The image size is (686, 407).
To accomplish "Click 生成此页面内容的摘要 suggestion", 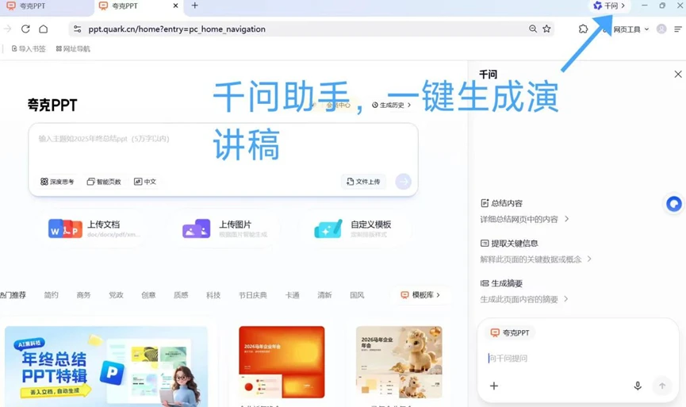I will pyautogui.click(x=524, y=299).
